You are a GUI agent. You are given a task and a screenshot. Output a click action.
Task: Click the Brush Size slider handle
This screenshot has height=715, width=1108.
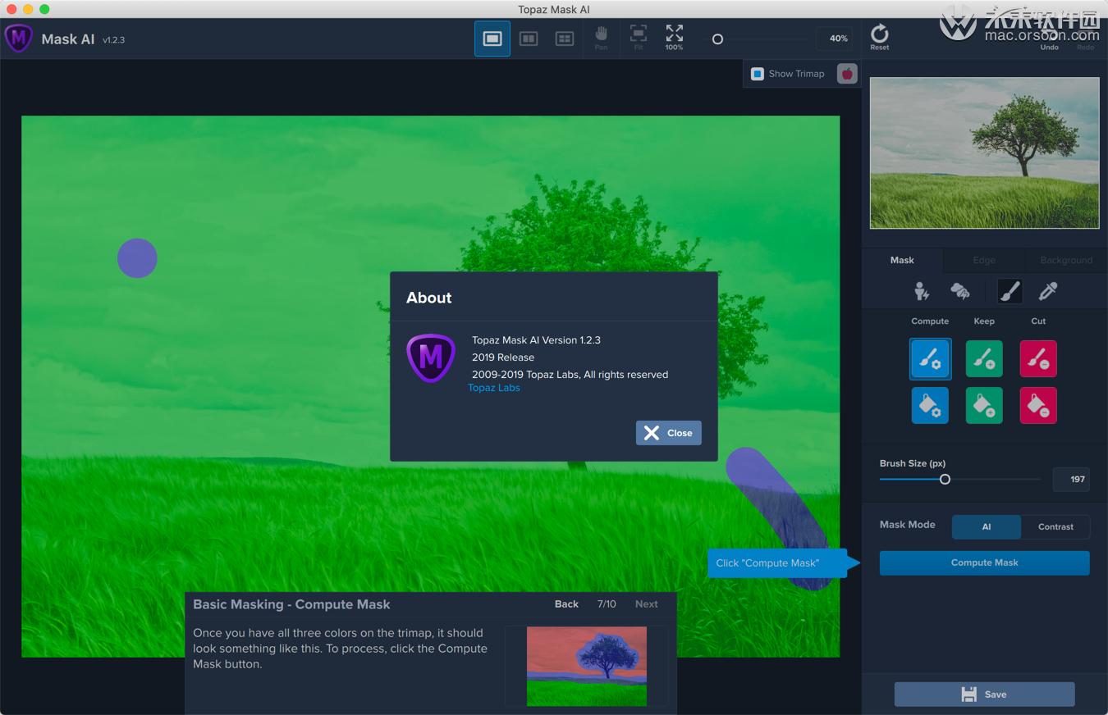pos(945,479)
